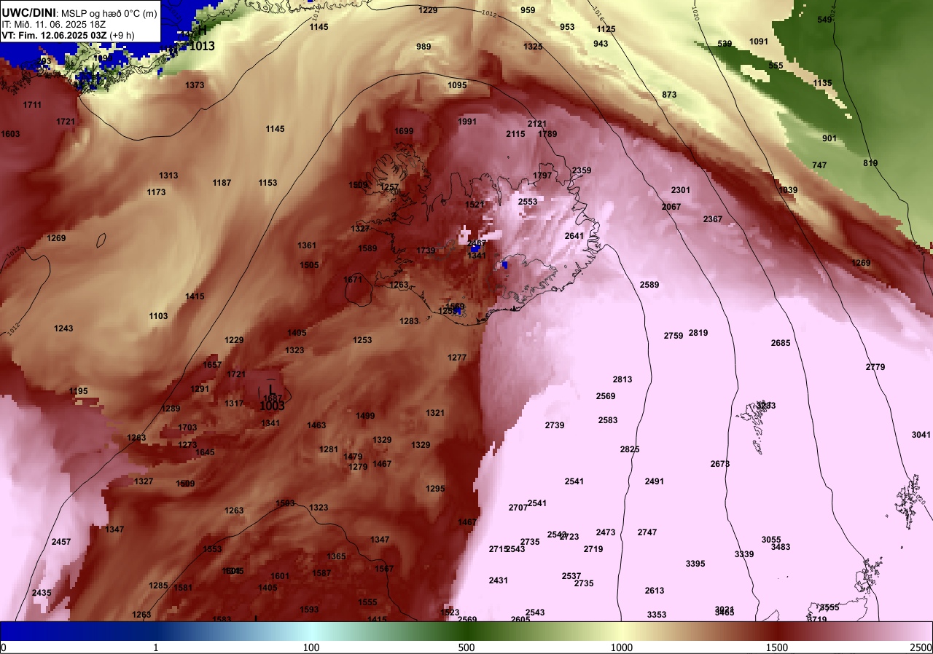
Task: Click the height value 747
Action: (x=819, y=165)
